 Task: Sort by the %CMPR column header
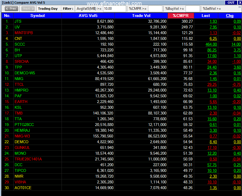point(181,15)
